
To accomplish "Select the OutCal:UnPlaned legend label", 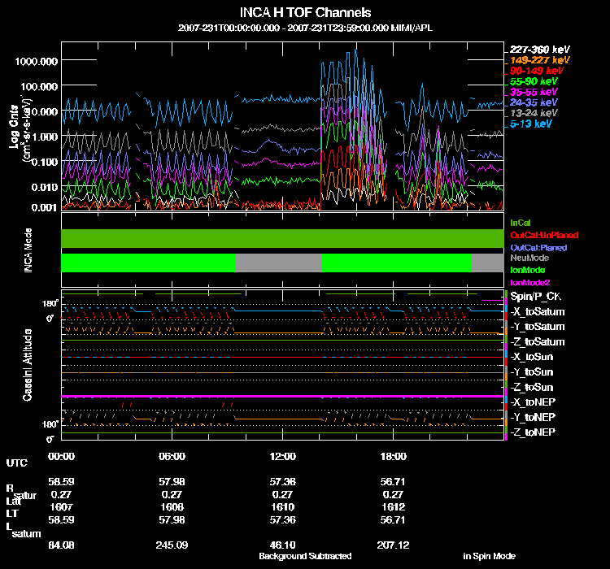I will click(x=538, y=235).
